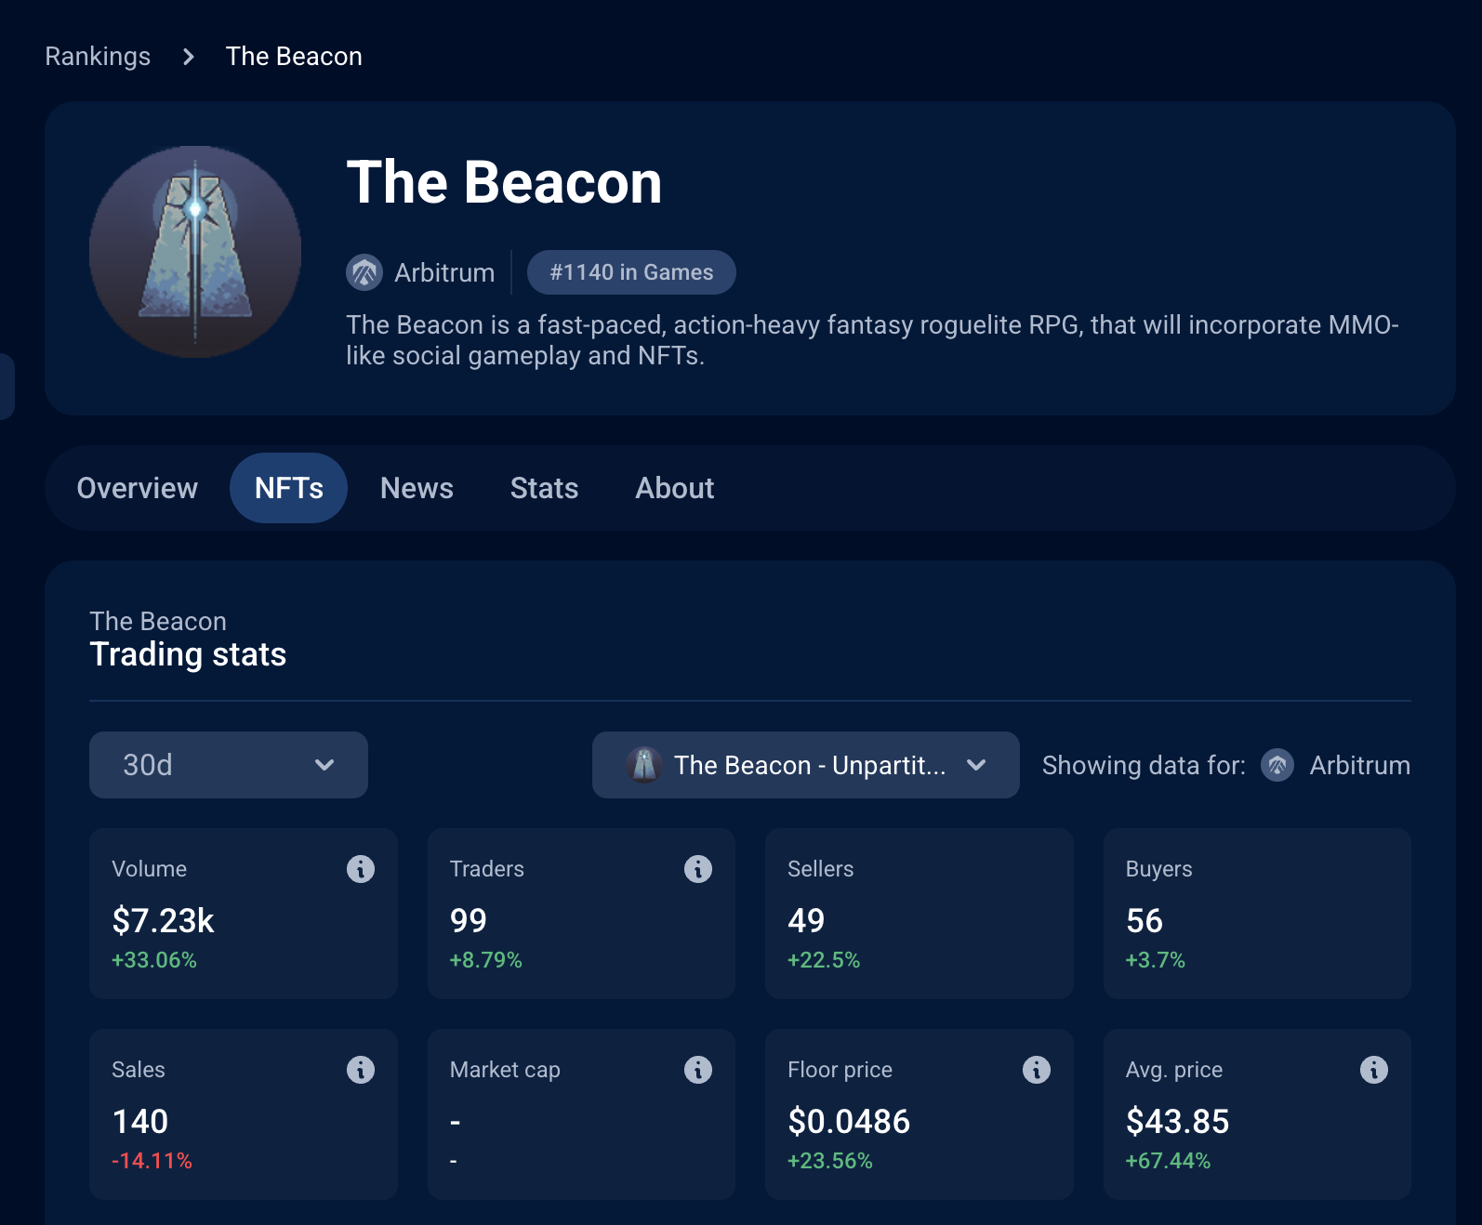Click the chevron arrow in the 30d dropdown

324,765
